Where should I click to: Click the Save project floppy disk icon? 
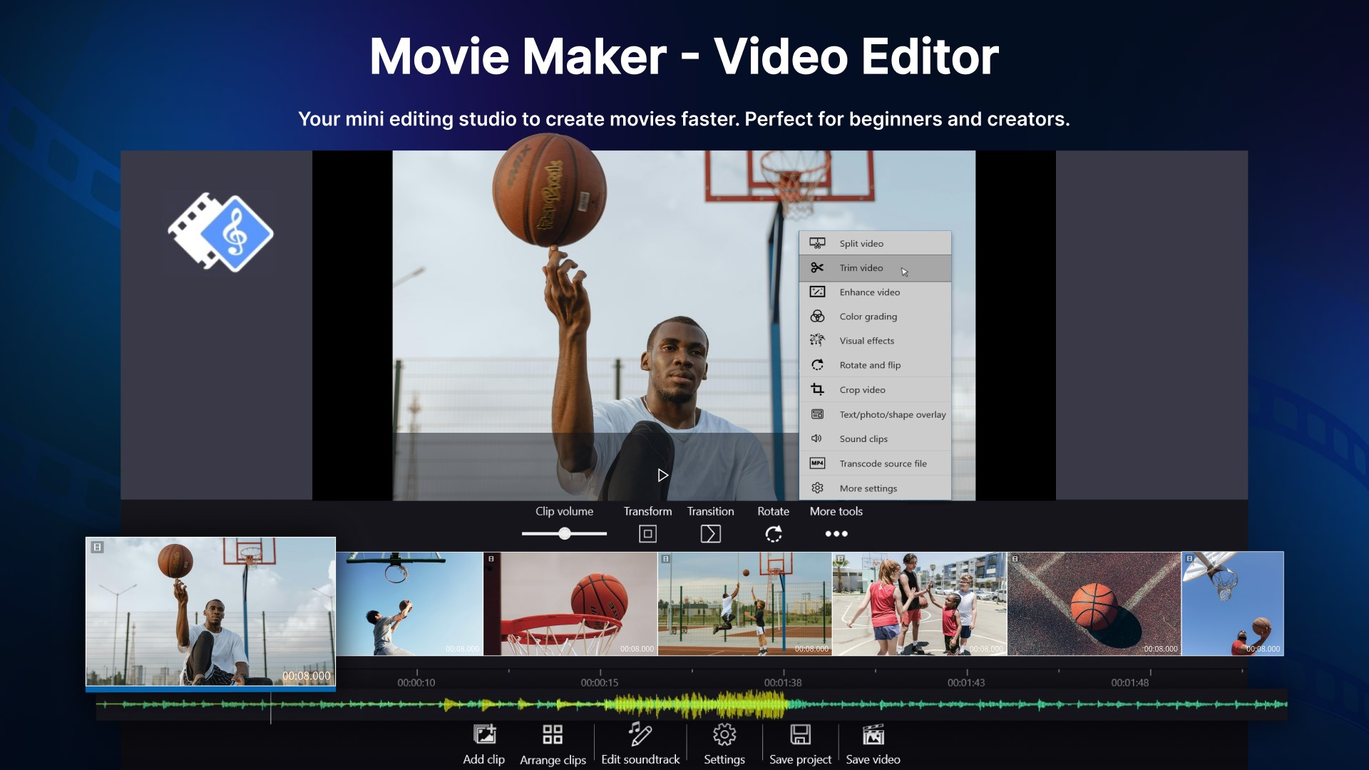pos(800,734)
